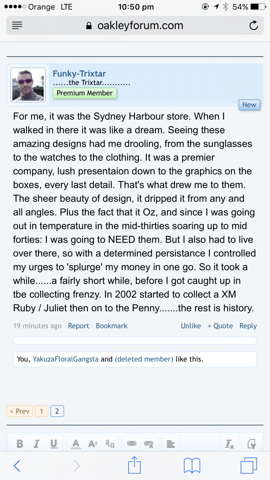
Task: Open the text alignment dropdown
Action: tap(171, 444)
